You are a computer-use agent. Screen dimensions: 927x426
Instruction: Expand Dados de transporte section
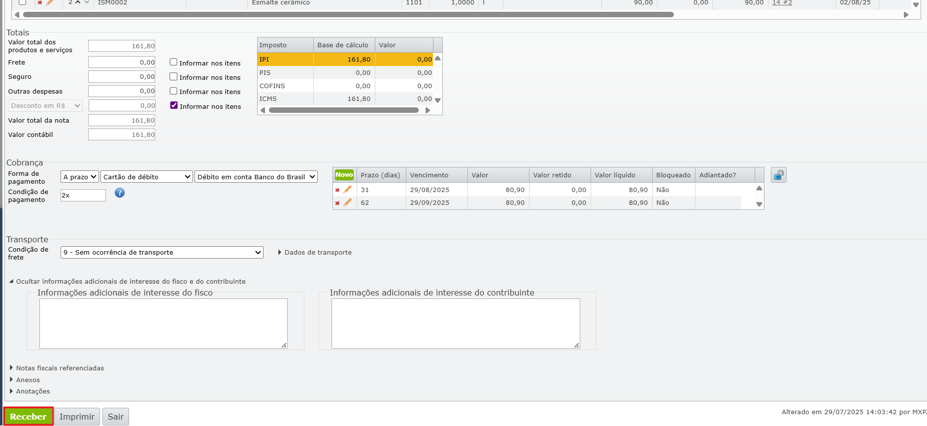click(315, 253)
